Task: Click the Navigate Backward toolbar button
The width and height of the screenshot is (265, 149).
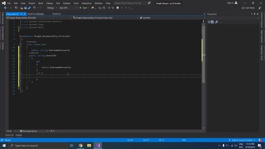Action: coord(5,8)
